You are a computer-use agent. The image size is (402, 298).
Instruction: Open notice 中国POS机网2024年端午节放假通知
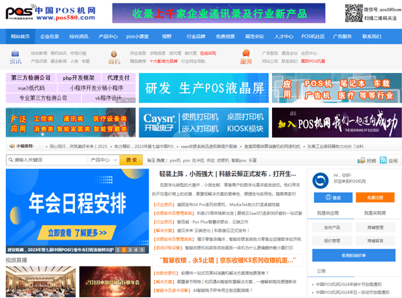[x=348, y=285]
